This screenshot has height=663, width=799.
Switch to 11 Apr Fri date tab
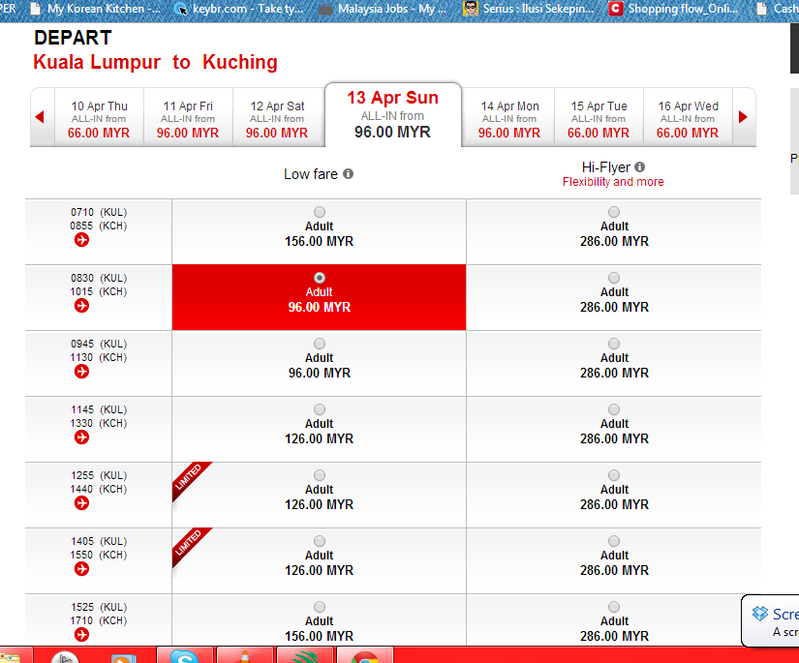tap(188, 119)
